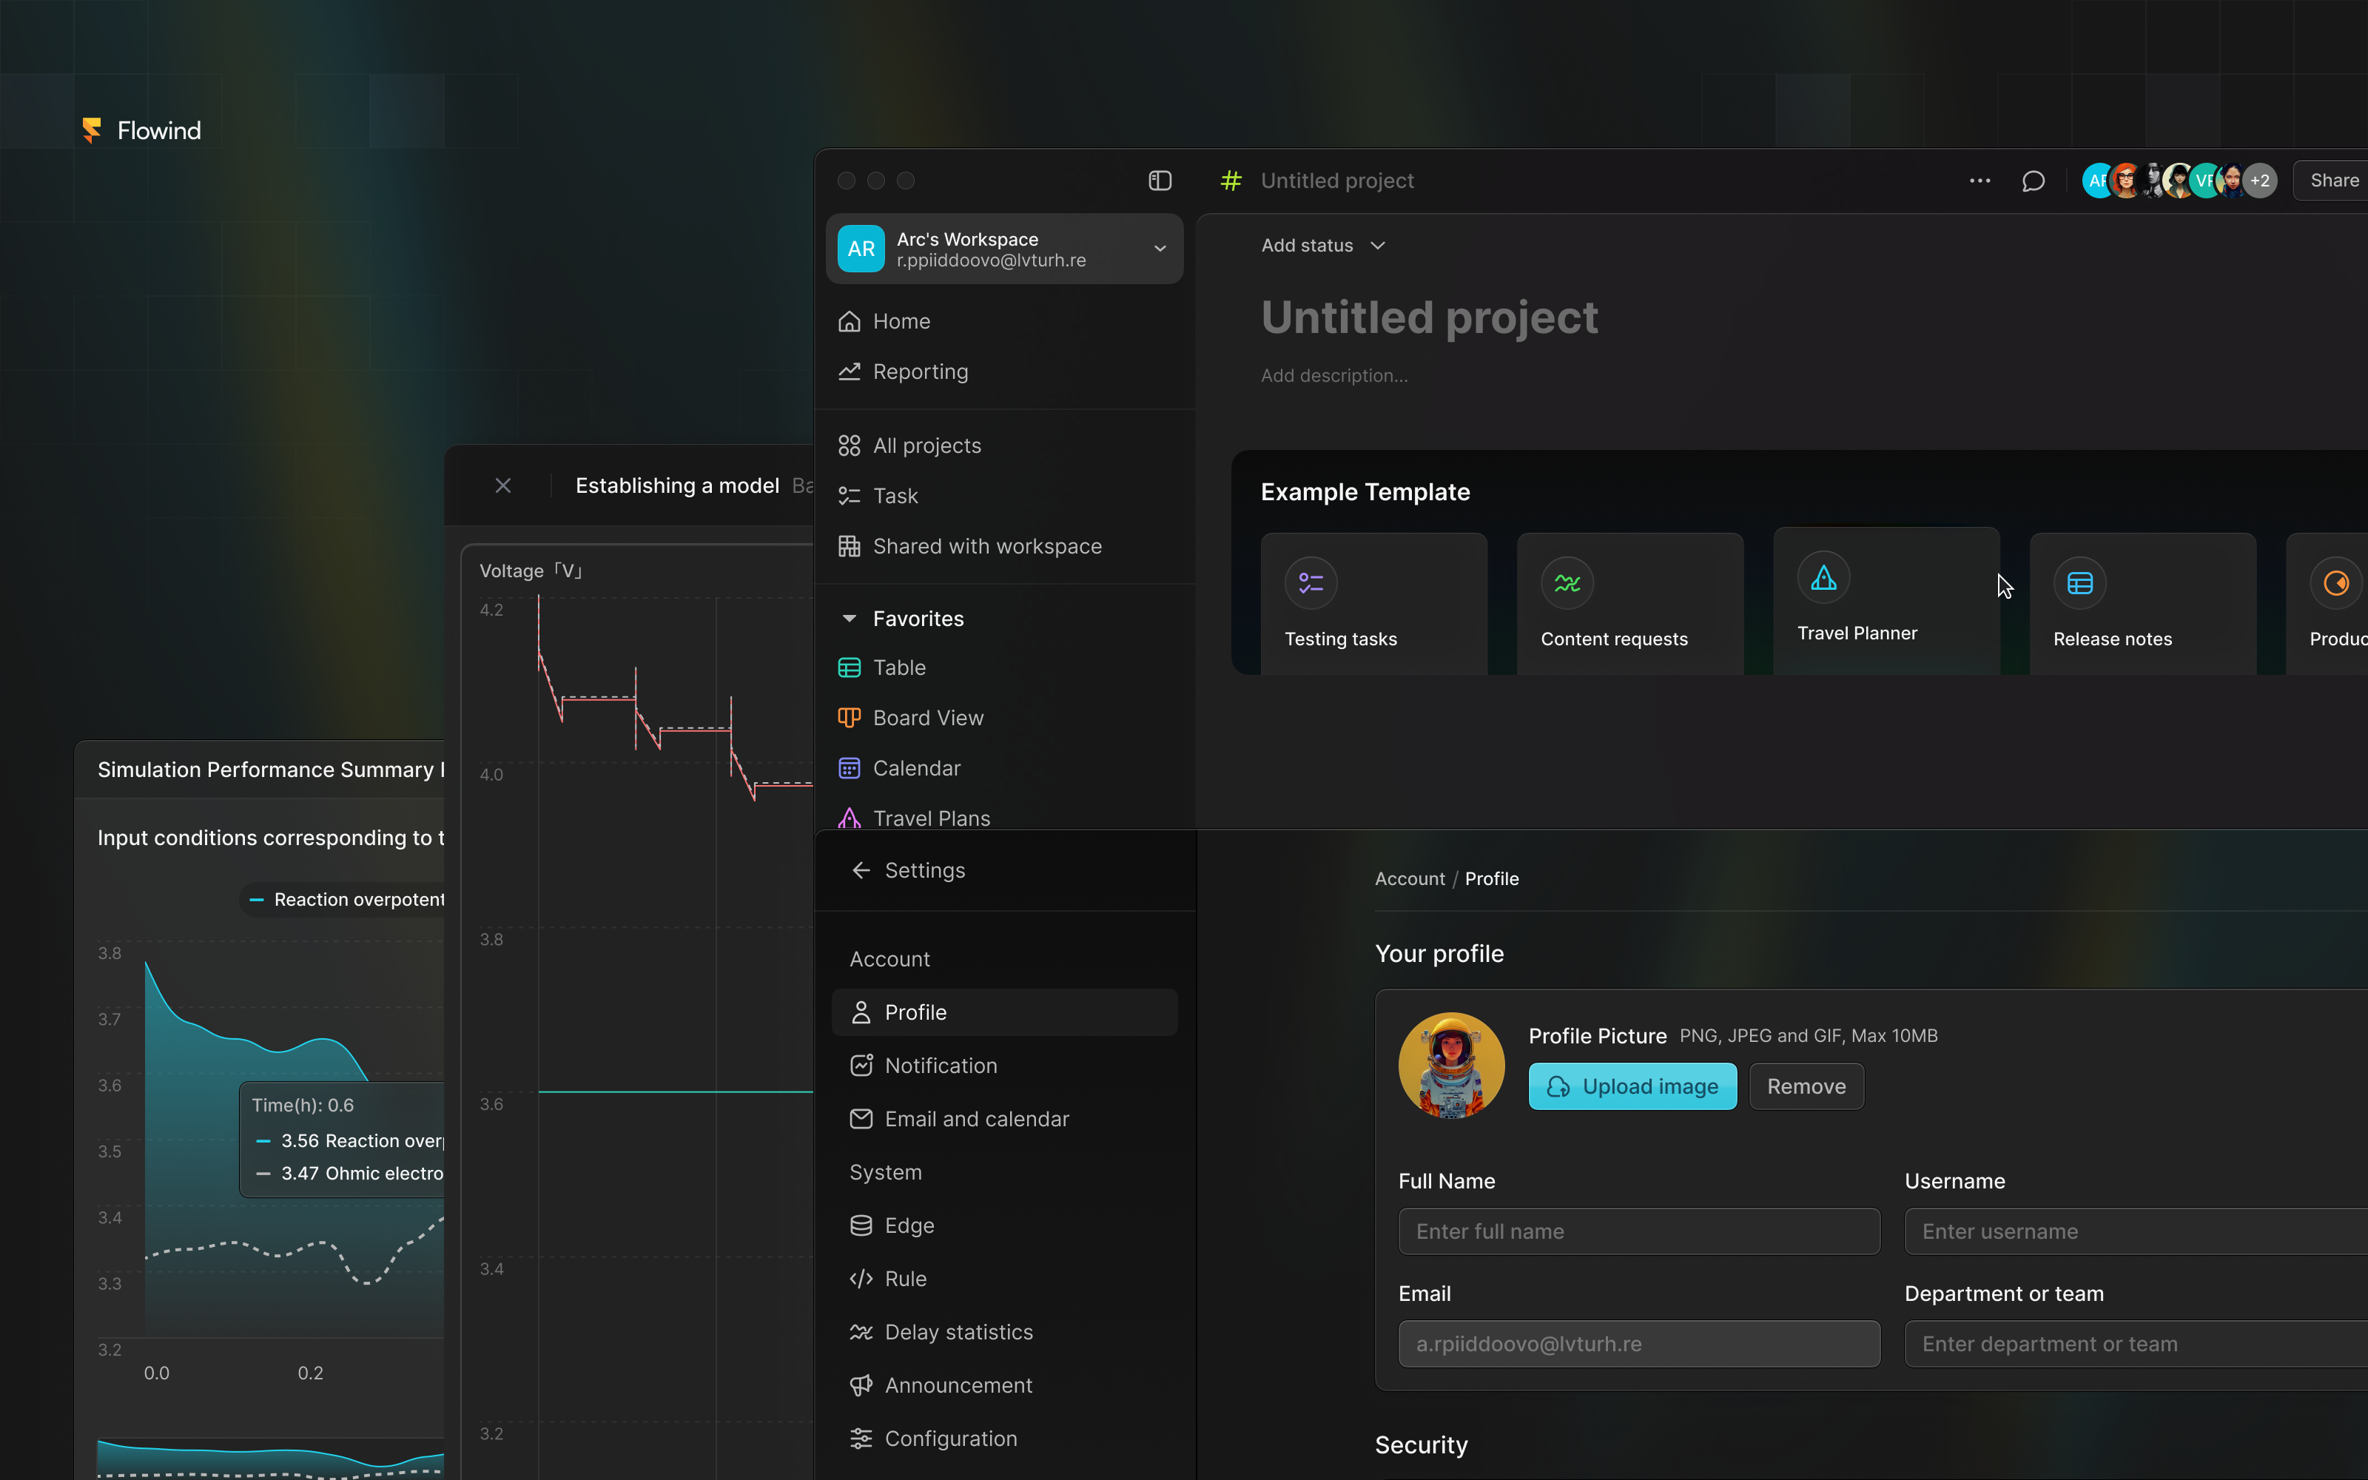Select Profile in Settings sidebar

click(x=1005, y=1012)
